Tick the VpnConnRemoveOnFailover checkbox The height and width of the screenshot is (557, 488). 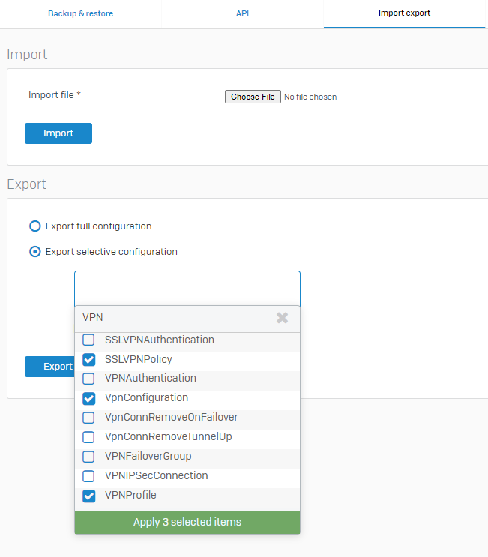[88, 418]
